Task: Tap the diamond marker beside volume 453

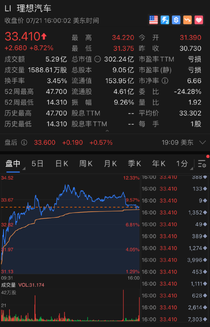Action: [205, 272]
